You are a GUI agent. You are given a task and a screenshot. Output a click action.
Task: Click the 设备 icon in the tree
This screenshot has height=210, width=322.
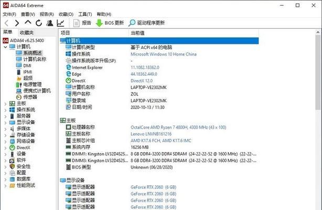coord(12,154)
